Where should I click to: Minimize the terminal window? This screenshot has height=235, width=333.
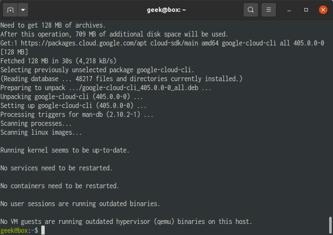click(289, 10)
